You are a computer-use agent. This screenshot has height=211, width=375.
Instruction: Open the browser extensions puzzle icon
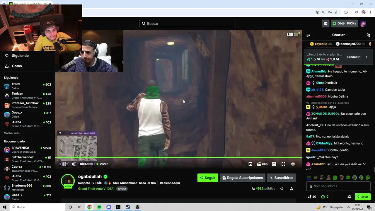click(x=346, y=12)
